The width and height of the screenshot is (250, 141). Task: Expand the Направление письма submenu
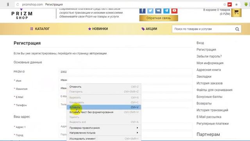pos(104,133)
